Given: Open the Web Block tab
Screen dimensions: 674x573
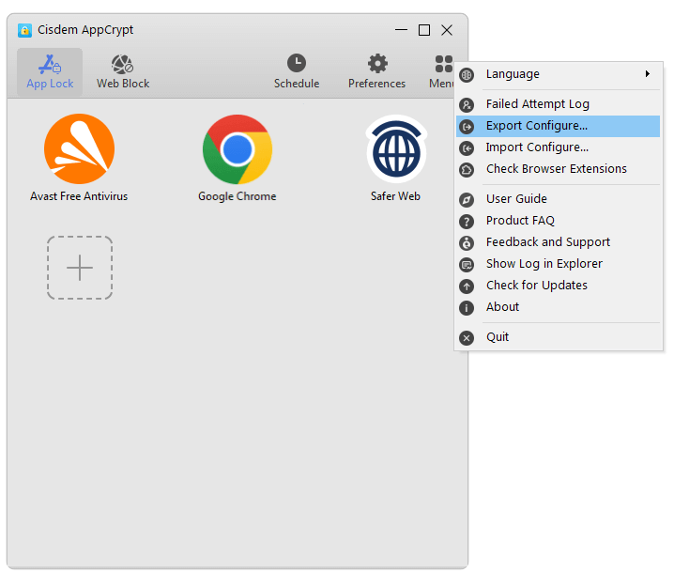Looking at the screenshot, I should pyautogui.click(x=123, y=71).
